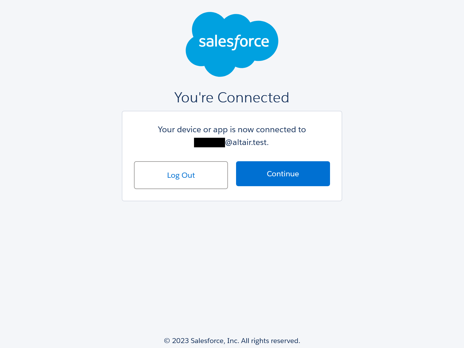
Task: Click the salesforce wordmark inside the cloud
Action: [234, 42]
